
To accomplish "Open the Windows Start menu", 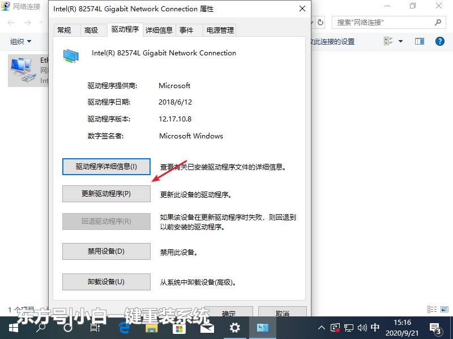I will tap(13, 328).
